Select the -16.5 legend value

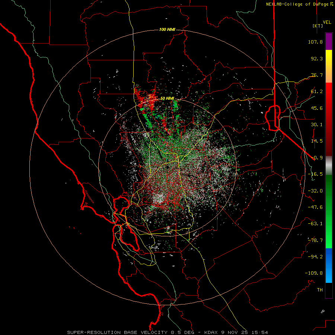pyautogui.click(x=315, y=174)
